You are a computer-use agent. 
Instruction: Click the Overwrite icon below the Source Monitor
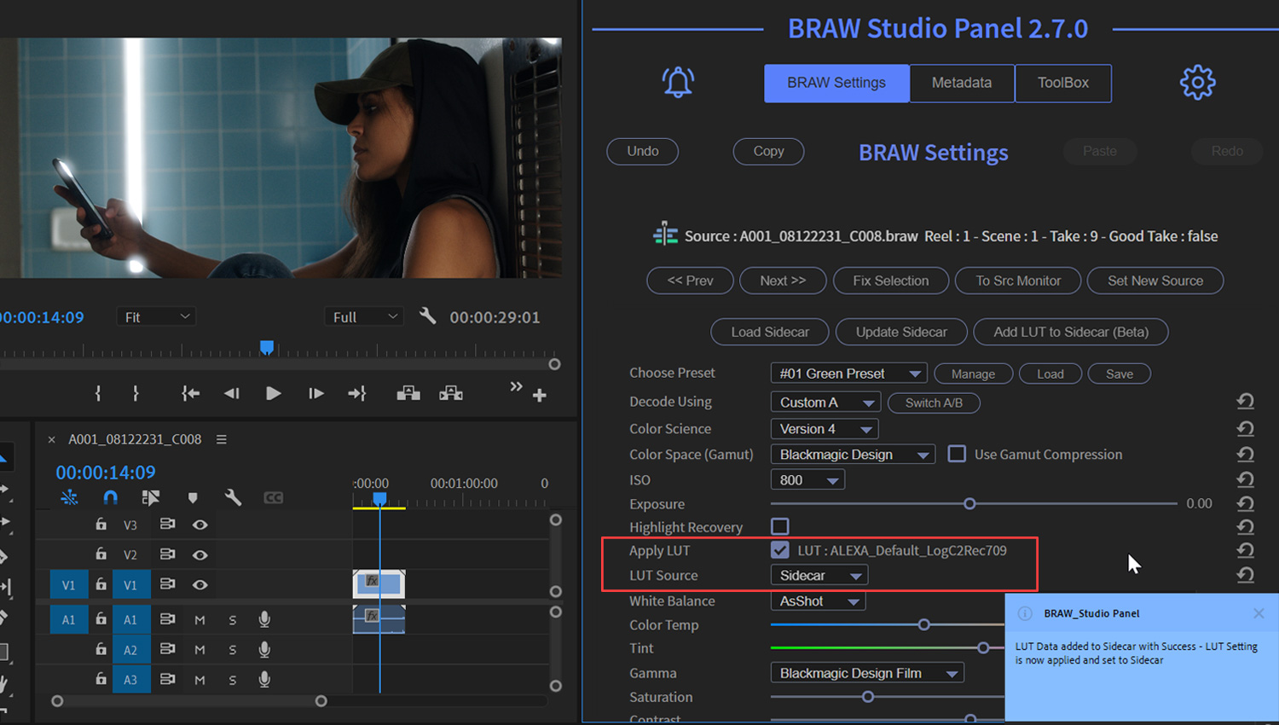[x=450, y=393]
